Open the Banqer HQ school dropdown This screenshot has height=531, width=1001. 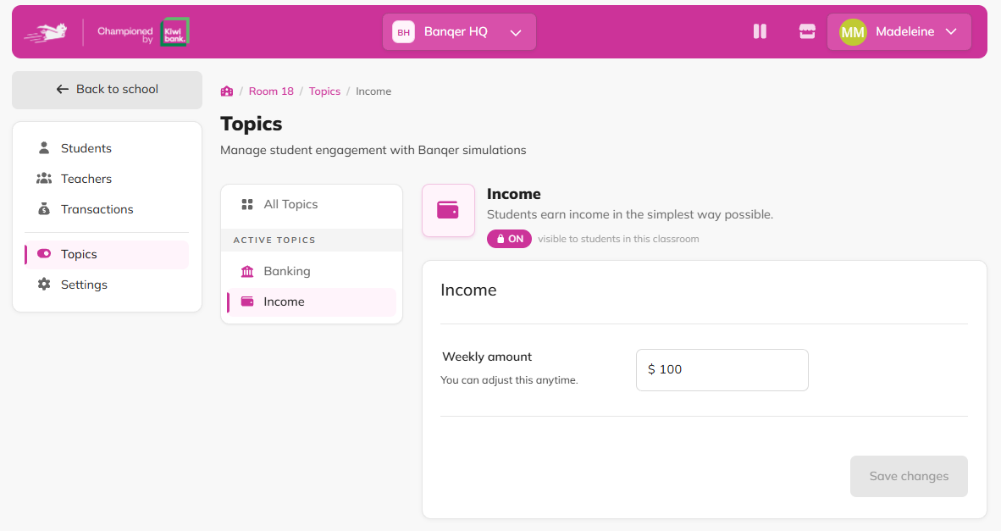tap(459, 32)
